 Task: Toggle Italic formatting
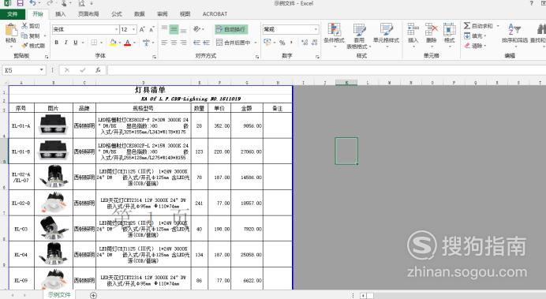65,43
